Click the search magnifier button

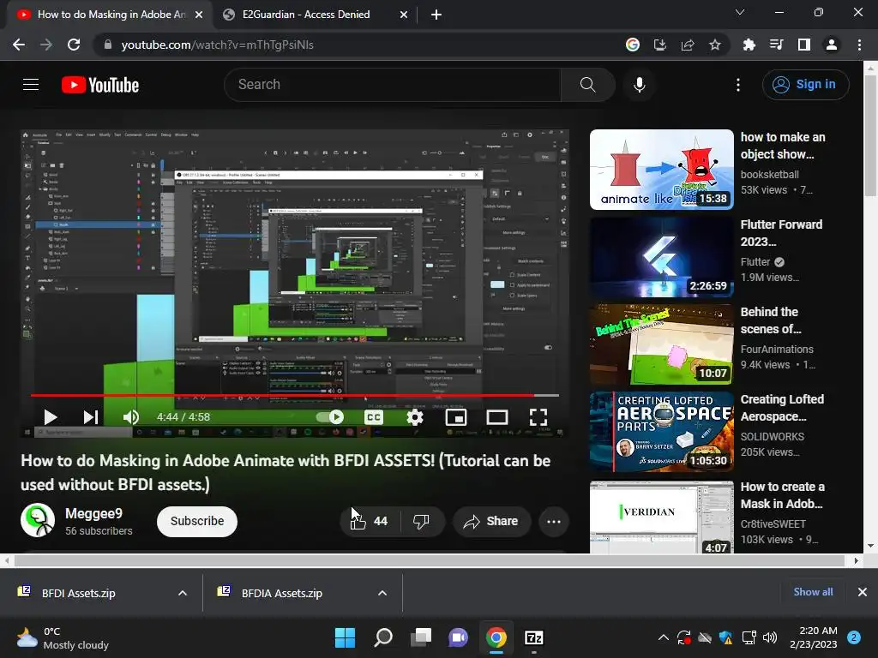pos(587,85)
